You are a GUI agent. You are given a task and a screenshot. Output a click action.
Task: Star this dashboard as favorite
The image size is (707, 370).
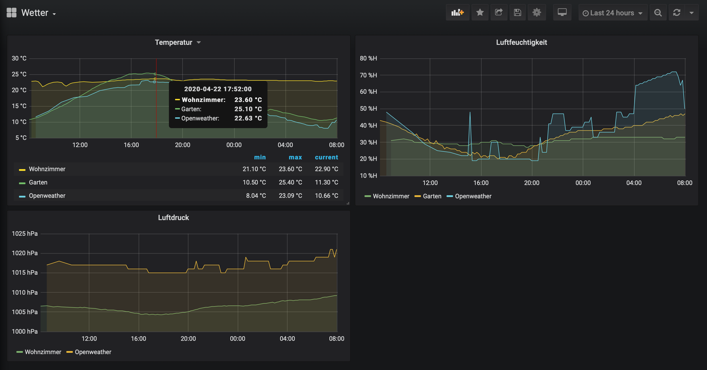pos(480,13)
